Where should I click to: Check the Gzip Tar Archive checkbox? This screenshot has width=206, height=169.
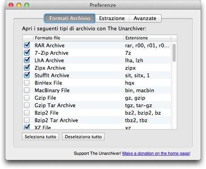tap(27, 105)
